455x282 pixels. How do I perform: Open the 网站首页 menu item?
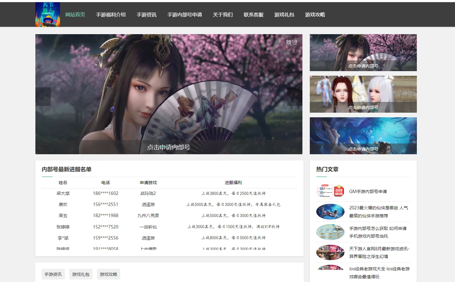(x=75, y=14)
